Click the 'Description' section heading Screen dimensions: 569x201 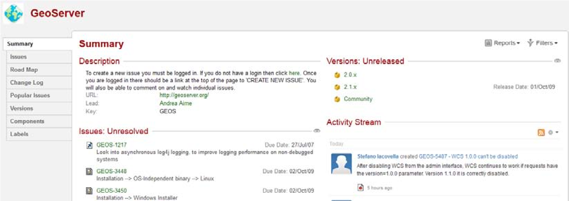click(99, 61)
